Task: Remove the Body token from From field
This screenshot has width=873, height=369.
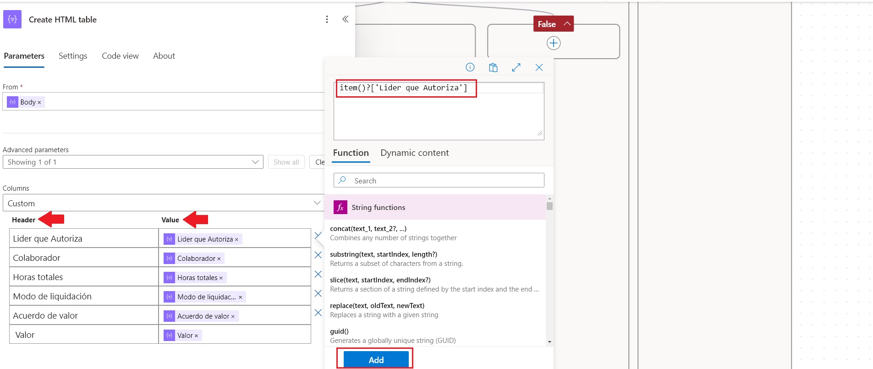Action: pyautogui.click(x=39, y=103)
